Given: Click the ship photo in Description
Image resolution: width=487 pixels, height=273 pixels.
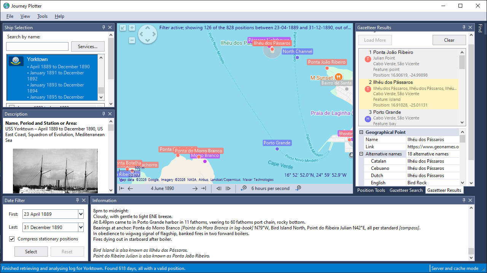Looking at the screenshot, I should click(x=55, y=171).
